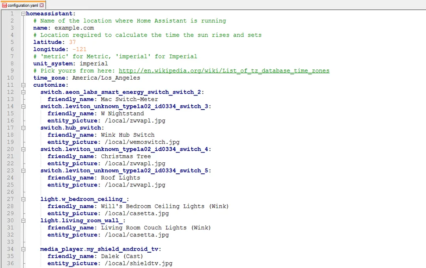Collapse the light.living_room_wall_ fold on line 30
The image size is (426, 268).
click(x=23, y=220)
